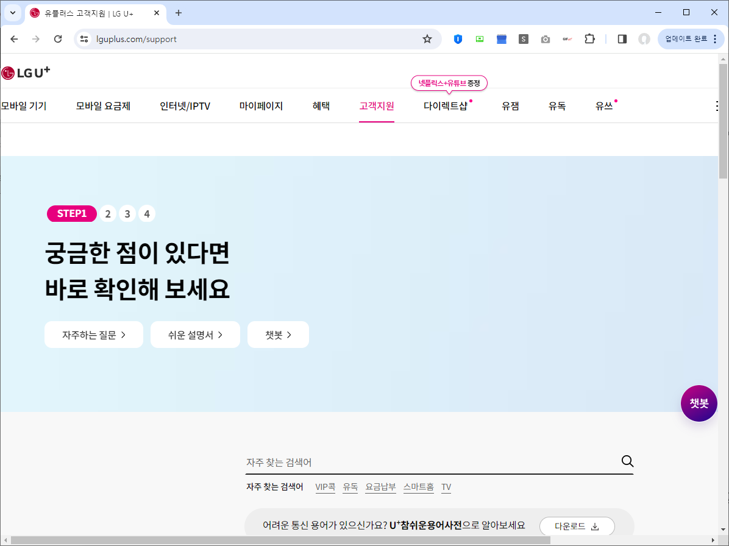Click the search magnifier icon
The height and width of the screenshot is (546, 729).
pos(627,461)
